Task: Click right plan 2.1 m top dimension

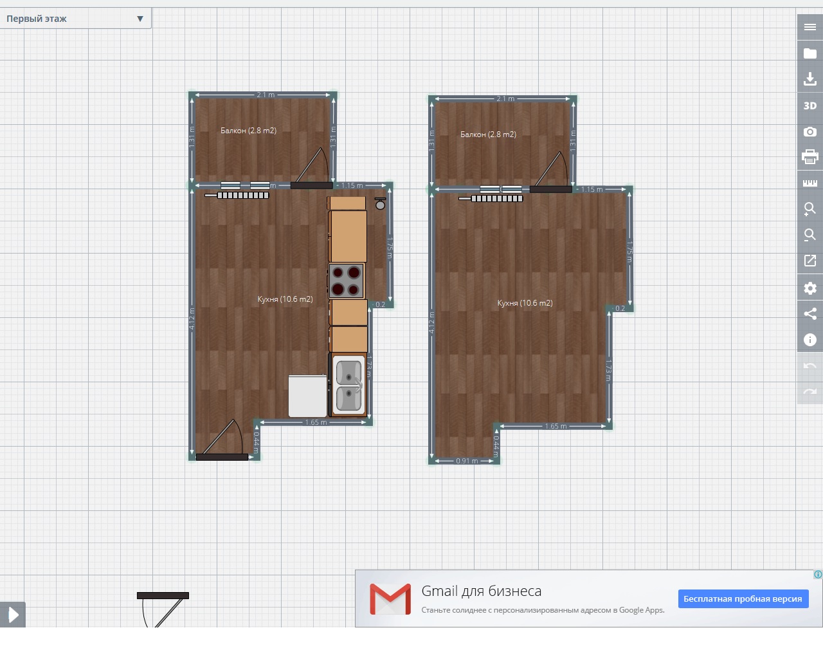Action: [505, 98]
